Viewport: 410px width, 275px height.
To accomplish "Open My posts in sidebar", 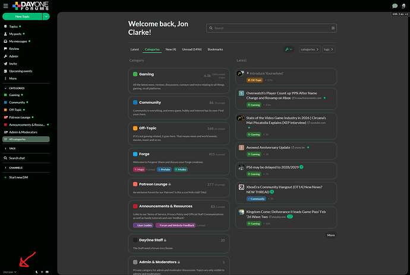I will pos(15,34).
